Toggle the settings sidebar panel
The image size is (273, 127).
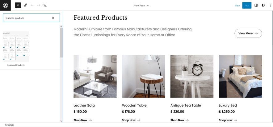[256, 5]
